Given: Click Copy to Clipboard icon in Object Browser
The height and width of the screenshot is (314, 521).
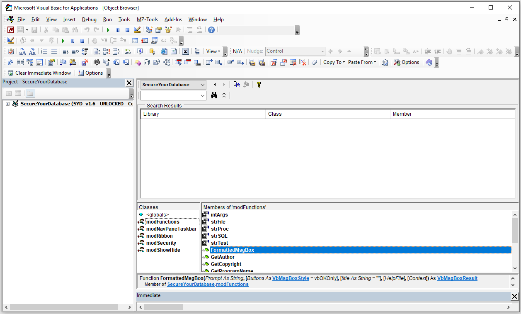Looking at the screenshot, I should tap(237, 84).
